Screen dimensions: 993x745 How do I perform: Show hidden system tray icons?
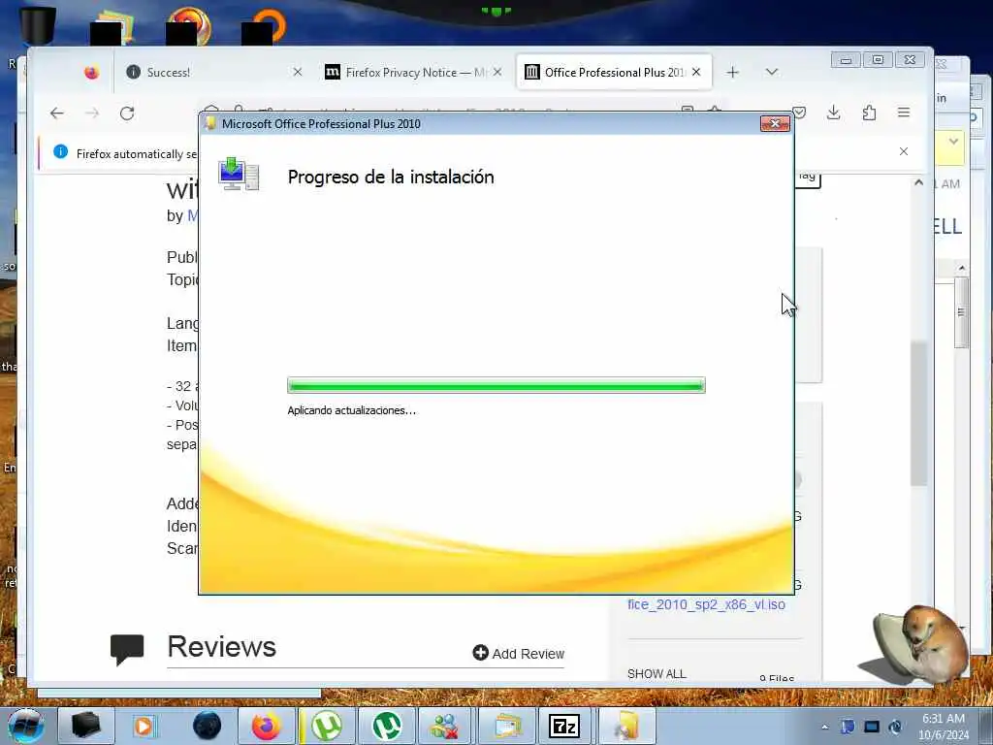824,727
